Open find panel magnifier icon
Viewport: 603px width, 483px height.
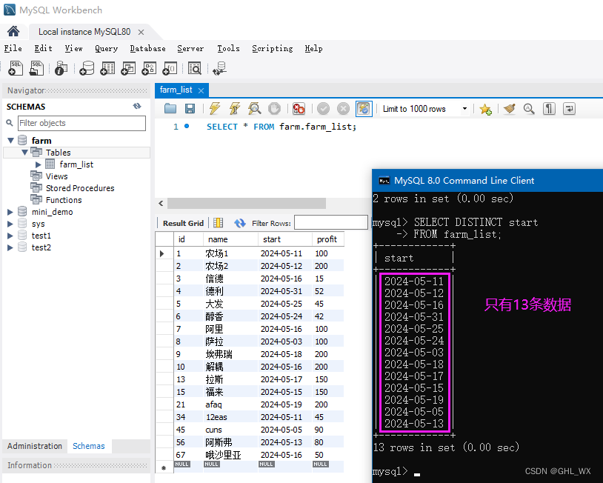(529, 109)
